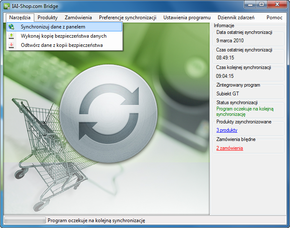Click the Zamówienia błędne label
Screen dimensions: 290x228
236,139
